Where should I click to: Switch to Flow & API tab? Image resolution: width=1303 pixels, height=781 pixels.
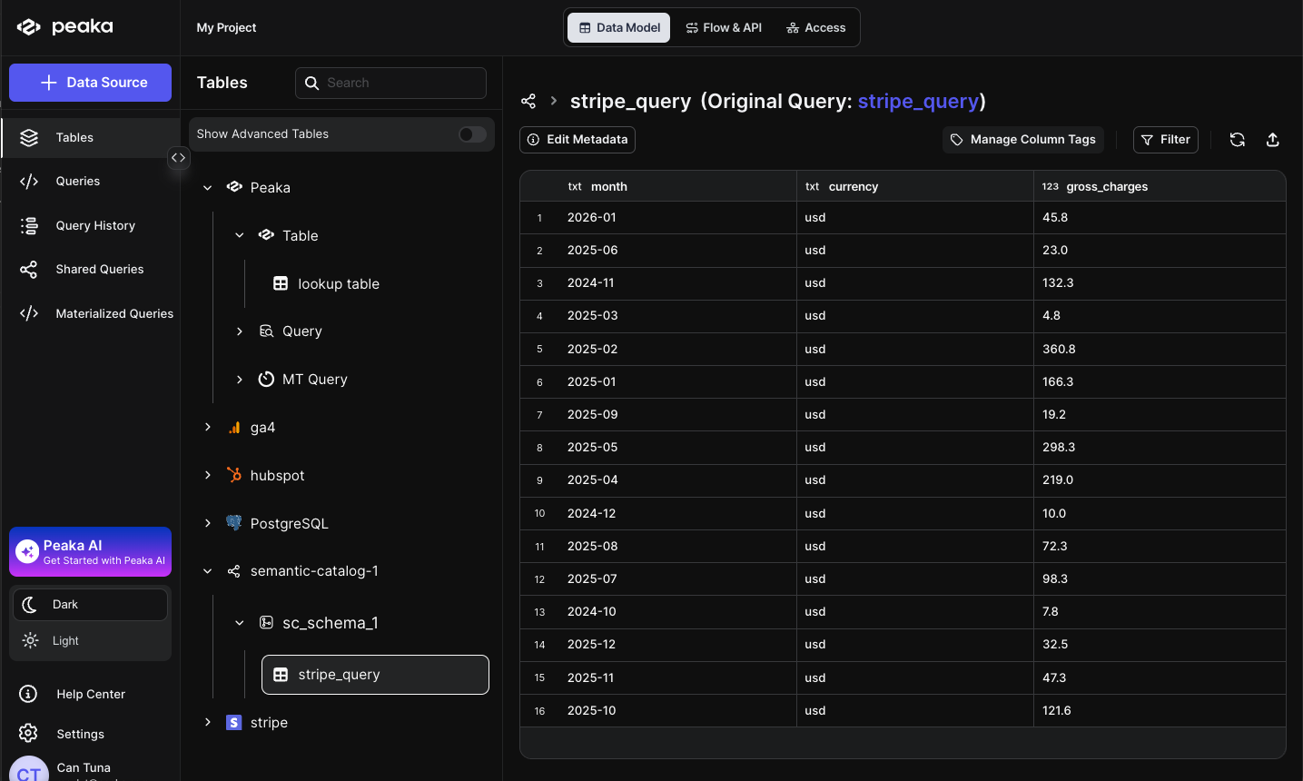(724, 28)
